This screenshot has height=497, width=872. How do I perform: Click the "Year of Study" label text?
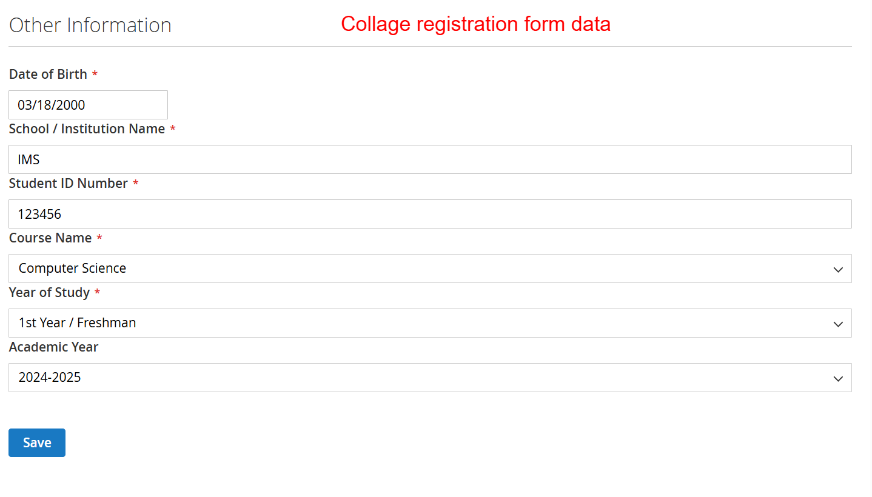49,292
